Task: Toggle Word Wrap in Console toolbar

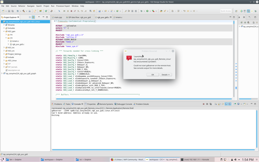Action: pyautogui.click(x=223, y=104)
